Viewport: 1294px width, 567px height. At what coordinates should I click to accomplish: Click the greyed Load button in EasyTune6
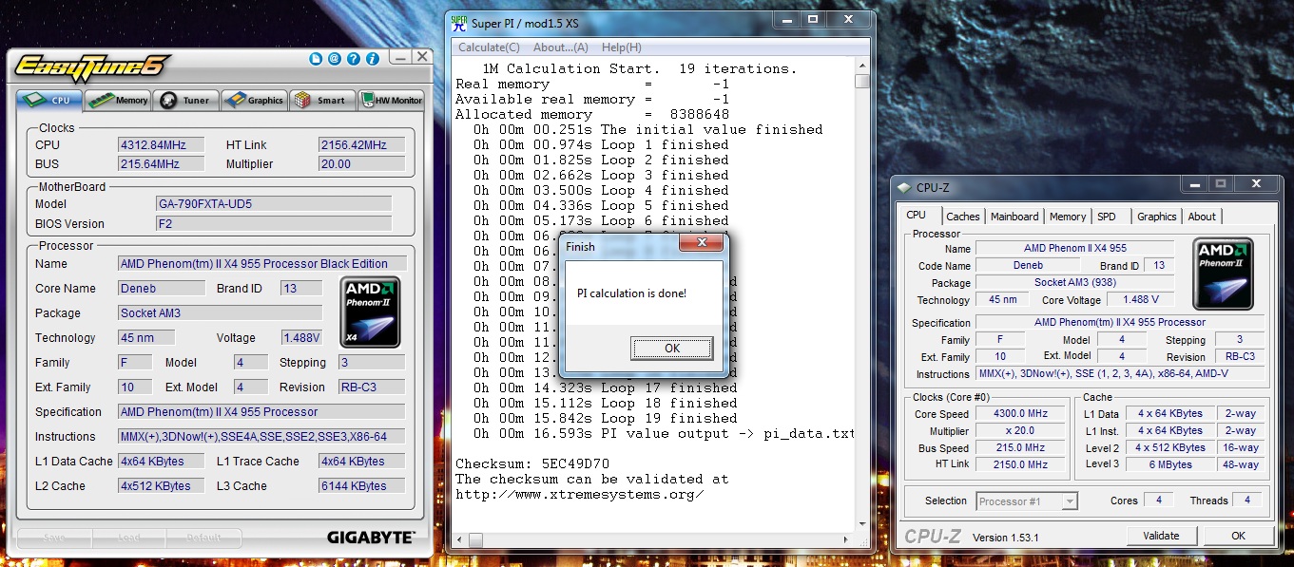(x=129, y=538)
